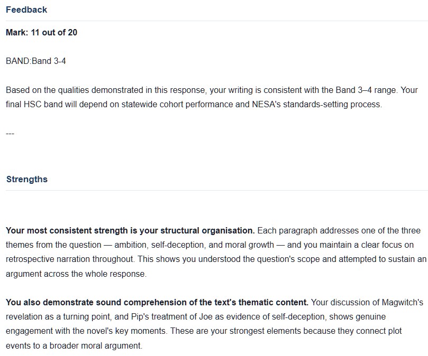
Task: Click the divider line under the Feedback heading
Action: [x=217, y=21]
